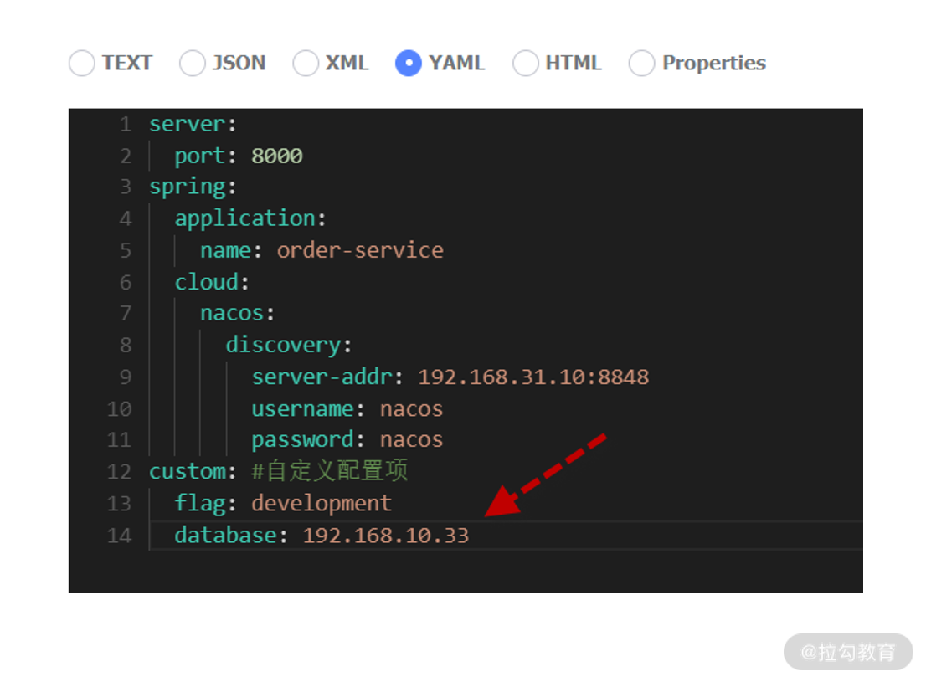The width and height of the screenshot is (926, 682).
Task: Select the Properties format radio button
Action: (642, 64)
